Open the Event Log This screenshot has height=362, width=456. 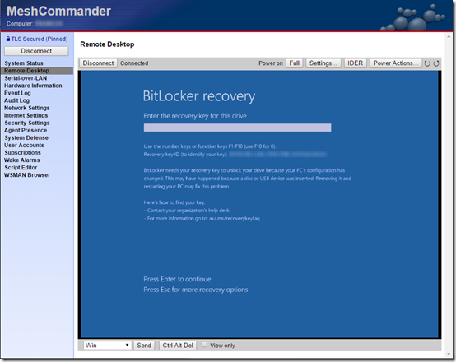pos(17,93)
